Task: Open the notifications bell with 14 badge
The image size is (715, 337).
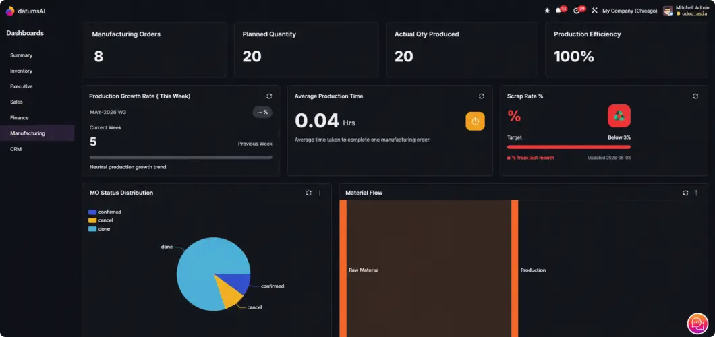Action: [558, 11]
